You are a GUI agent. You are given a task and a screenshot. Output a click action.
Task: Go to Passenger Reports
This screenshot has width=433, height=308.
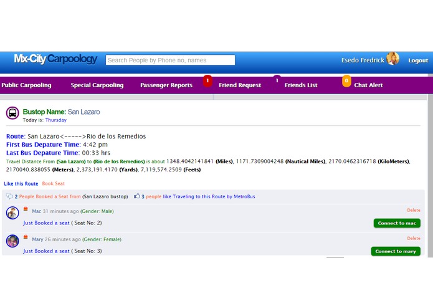[166, 85]
